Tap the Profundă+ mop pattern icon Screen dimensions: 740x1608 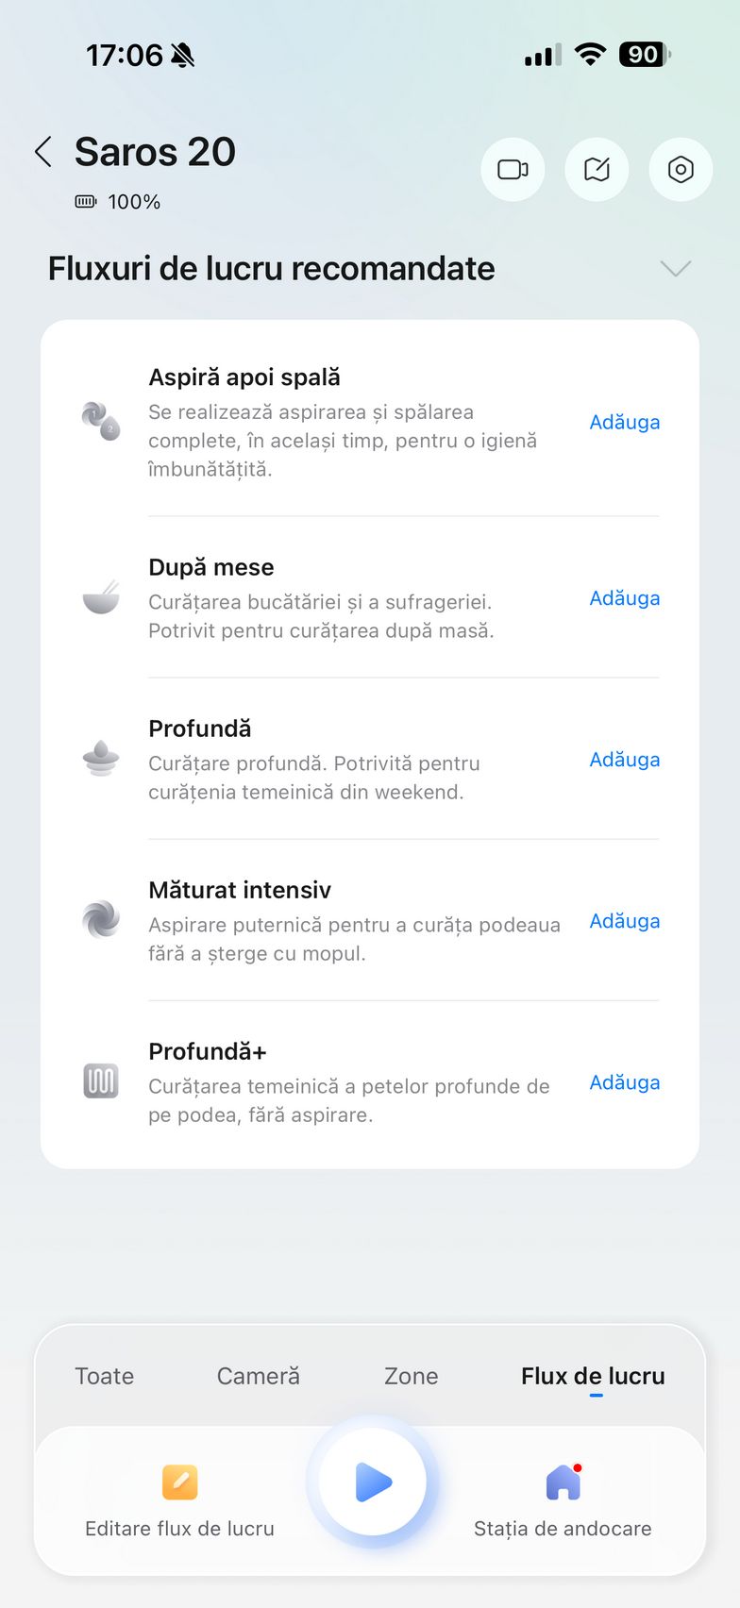click(x=101, y=1081)
